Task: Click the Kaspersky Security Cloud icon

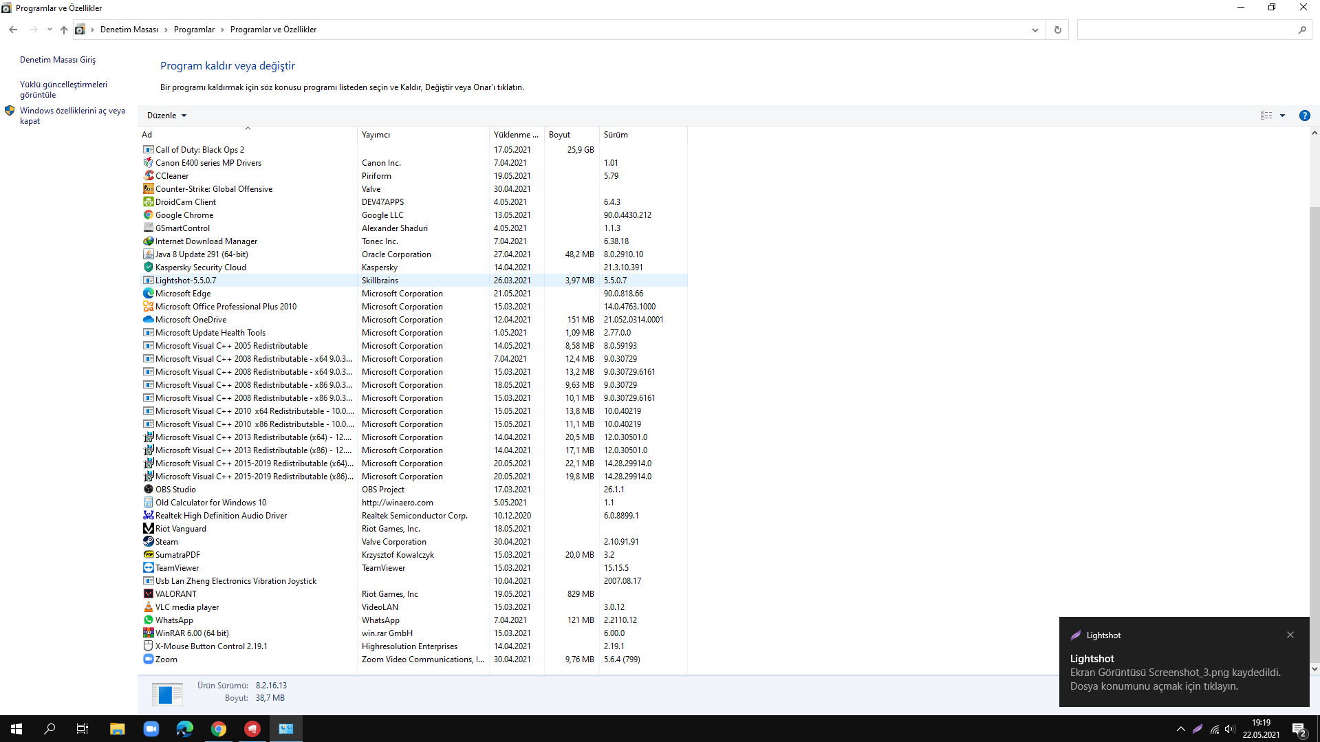Action: (148, 267)
